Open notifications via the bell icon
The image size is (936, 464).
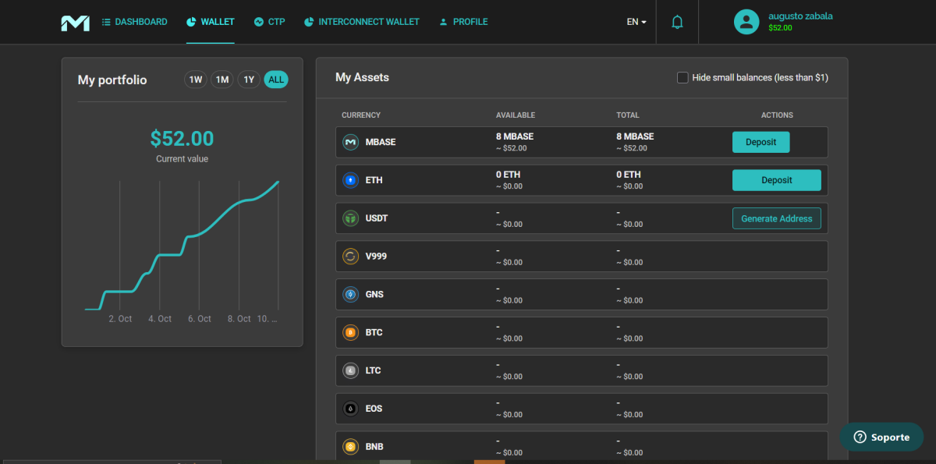tap(676, 22)
